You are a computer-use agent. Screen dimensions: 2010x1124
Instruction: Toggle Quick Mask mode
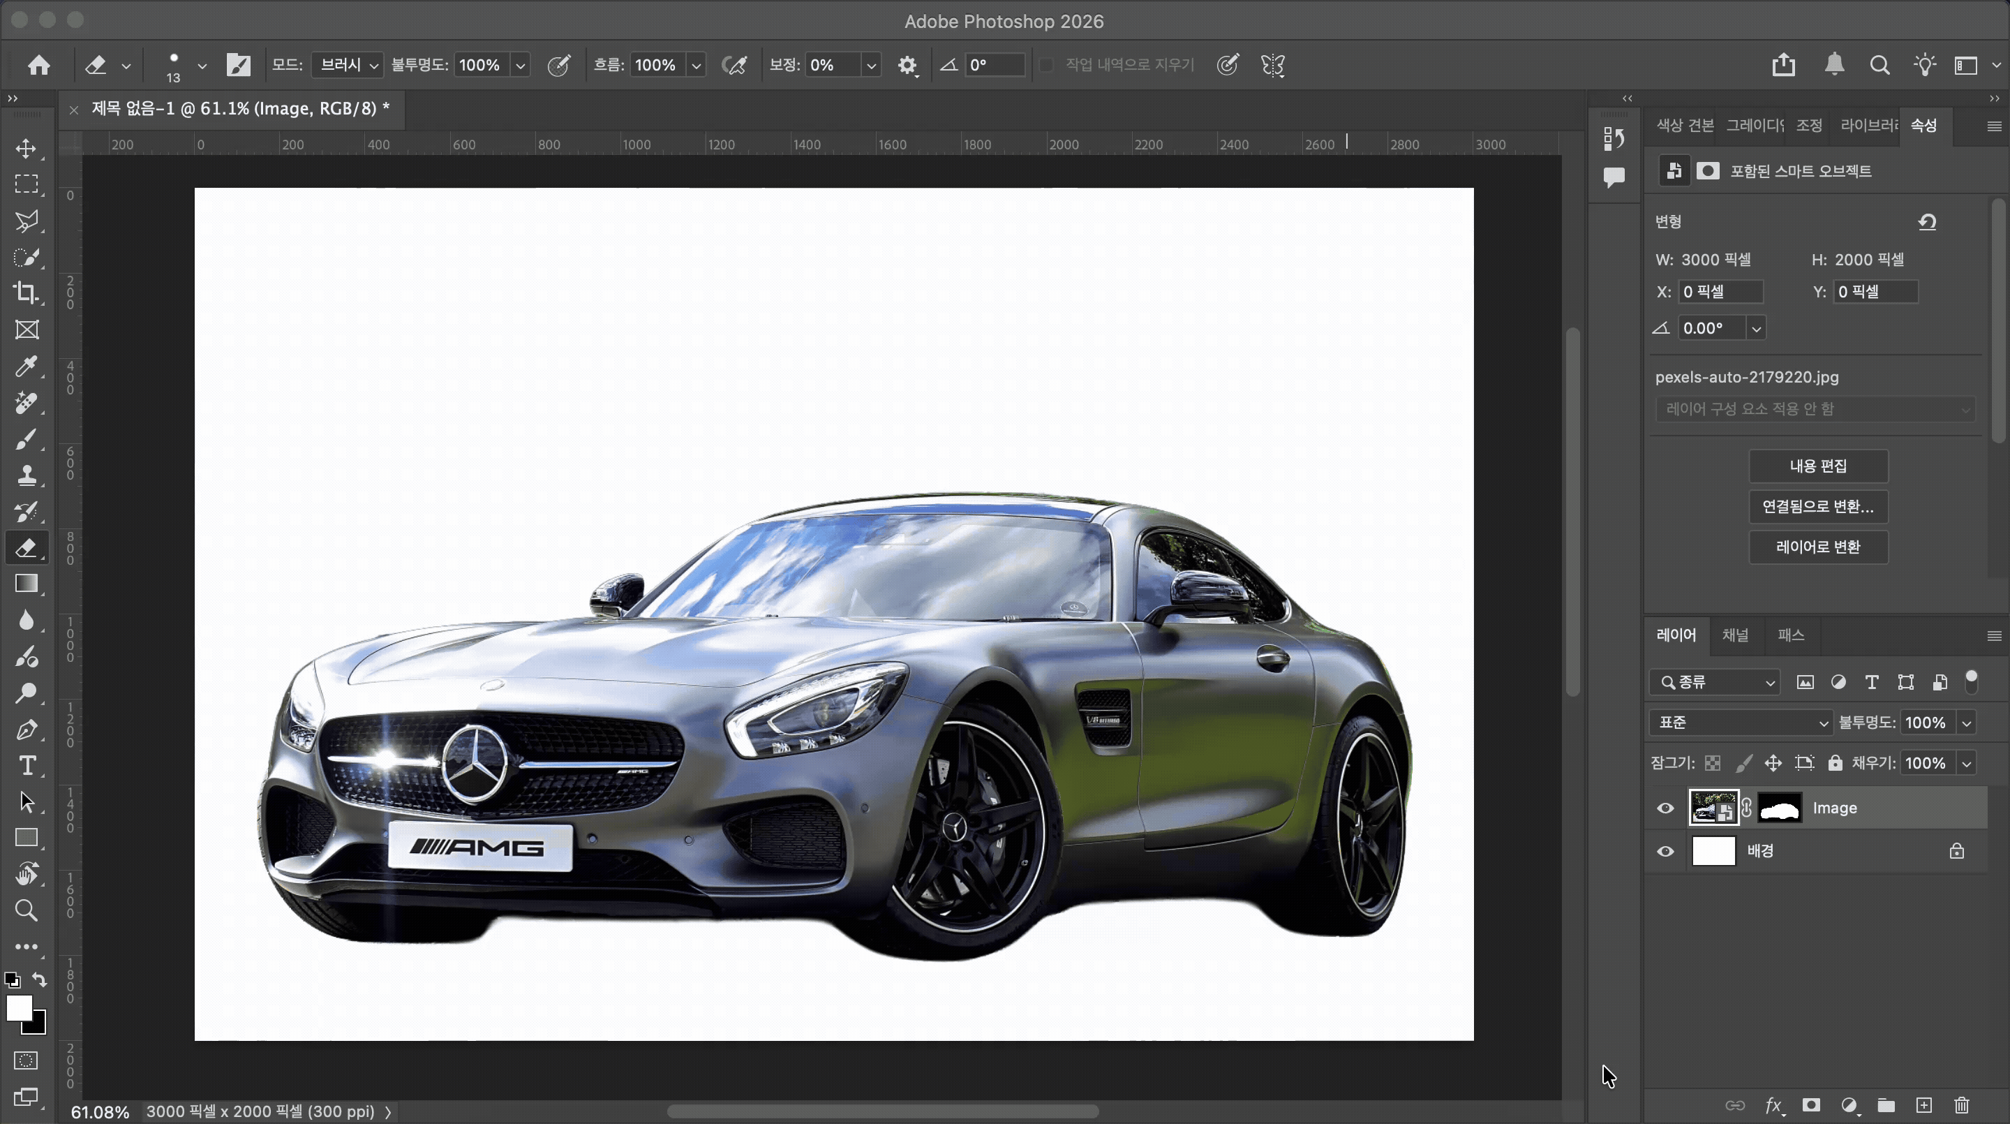(26, 1060)
